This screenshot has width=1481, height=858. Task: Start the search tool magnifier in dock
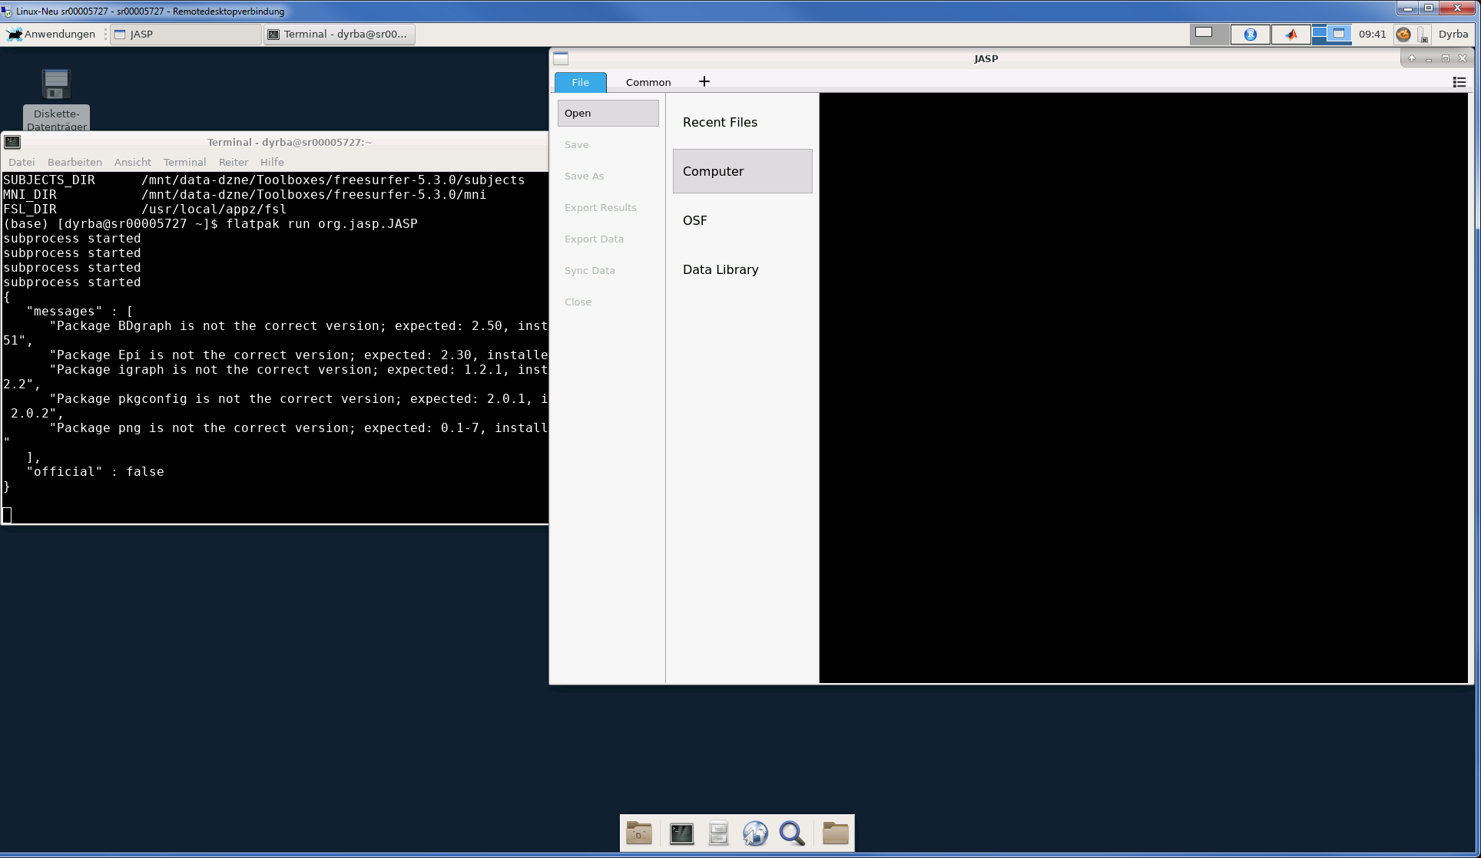click(x=792, y=833)
